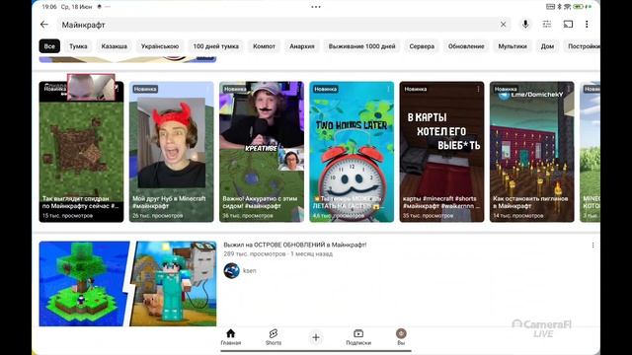This screenshot has height=355, width=632.
Task: Select the Українською filter chip
Action: [x=160, y=46]
